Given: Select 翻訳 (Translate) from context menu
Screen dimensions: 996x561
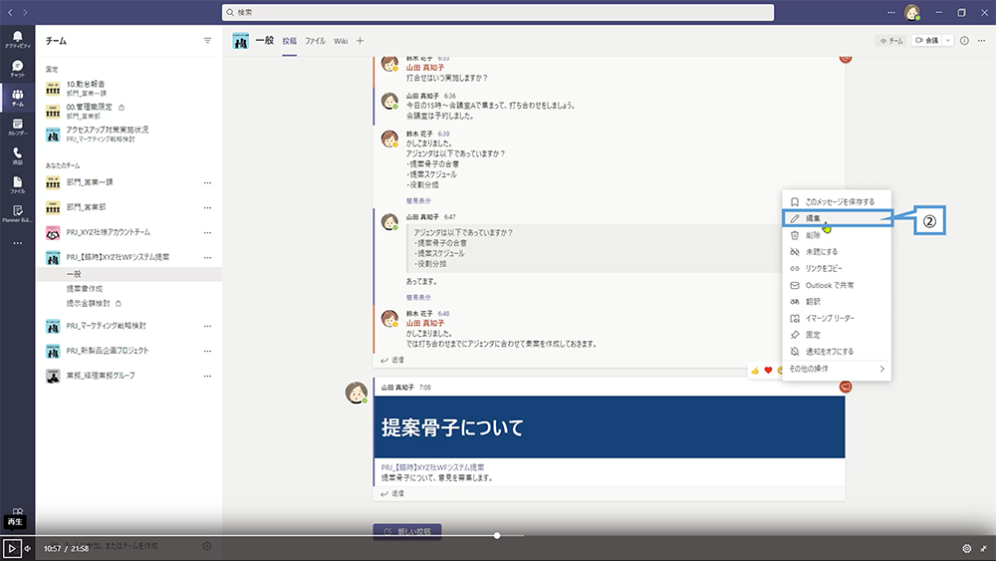Looking at the screenshot, I should [837, 302].
